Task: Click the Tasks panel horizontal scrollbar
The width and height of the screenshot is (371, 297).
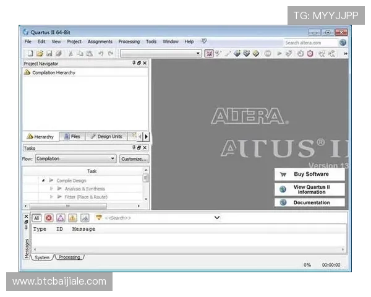Action: pyautogui.click(x=68, y=206)
